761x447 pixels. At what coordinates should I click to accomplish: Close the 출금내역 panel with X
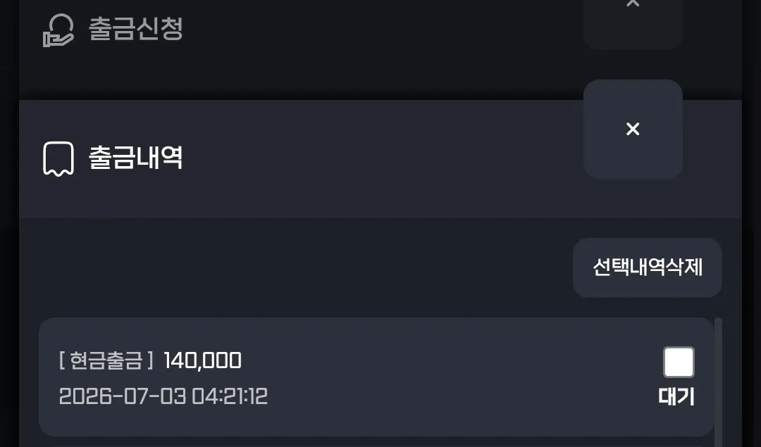point(633,129)
